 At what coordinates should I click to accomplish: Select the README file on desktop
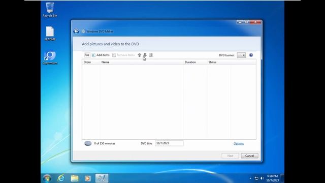click(50, 34)
